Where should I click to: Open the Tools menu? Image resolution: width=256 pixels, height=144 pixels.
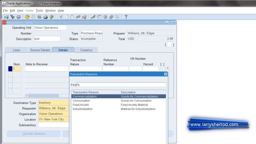(39, 11)
